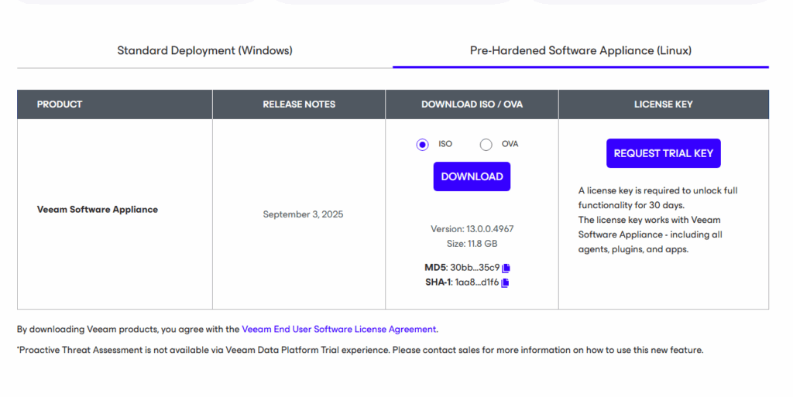Click the Version 13.0.0.4967 text
The width and height of the screenshot is (793, 397).
click(x=472, y=229)
